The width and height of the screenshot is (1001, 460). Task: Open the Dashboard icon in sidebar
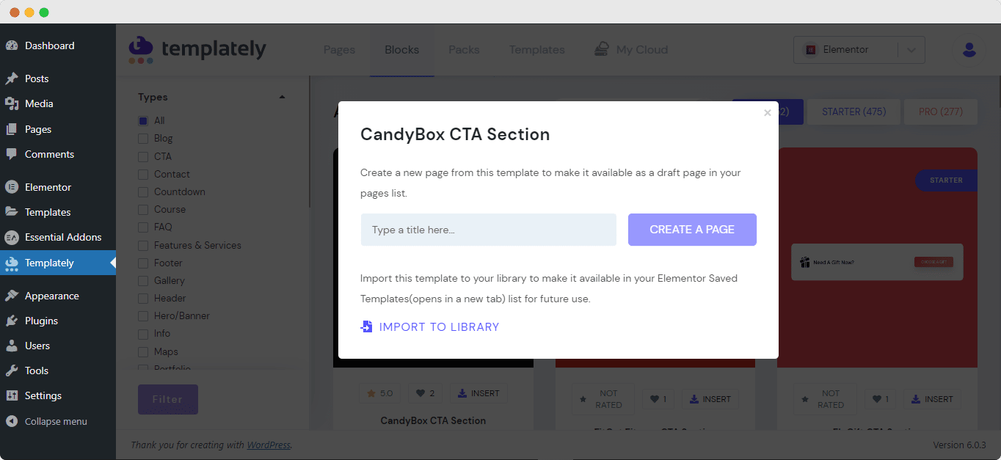(x=12, y=45)
